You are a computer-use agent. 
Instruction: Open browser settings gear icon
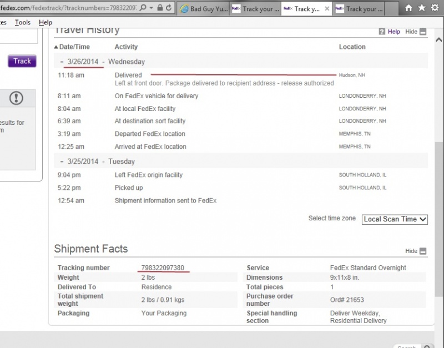435,8
